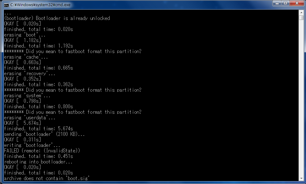Click the erasing 'userdata' output line
The height and width of the screenshot is (184, 306).
[29, 118]
